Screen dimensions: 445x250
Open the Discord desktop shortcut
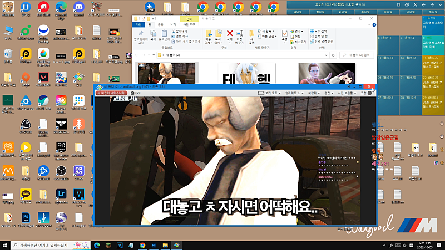coord(78,9)
